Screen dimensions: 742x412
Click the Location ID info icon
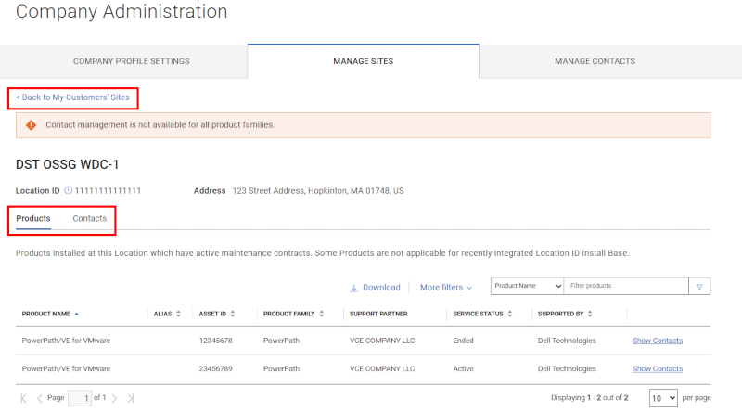(x=69, y=191)
